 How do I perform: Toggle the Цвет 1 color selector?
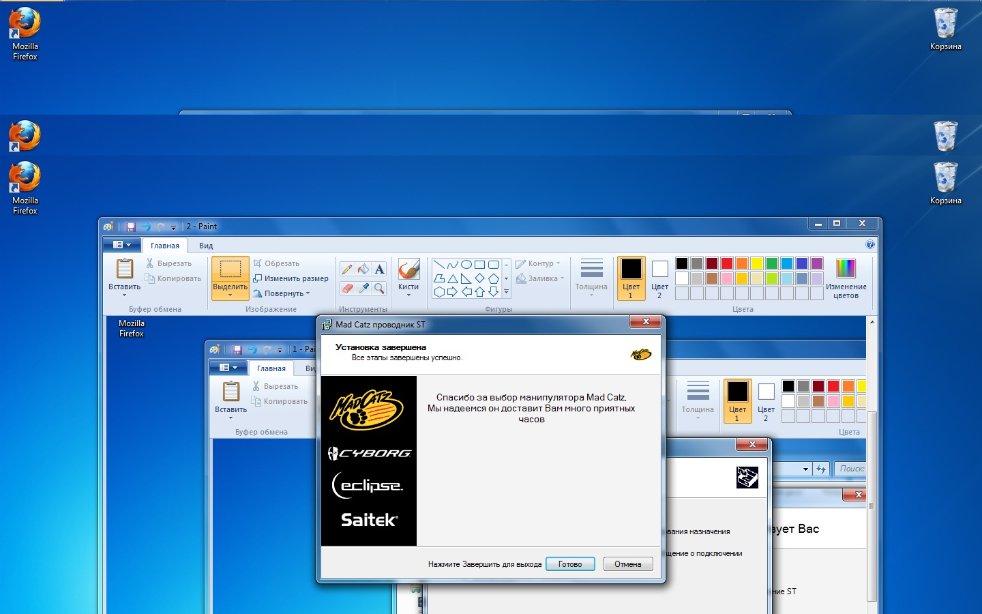tap(631, 278)
